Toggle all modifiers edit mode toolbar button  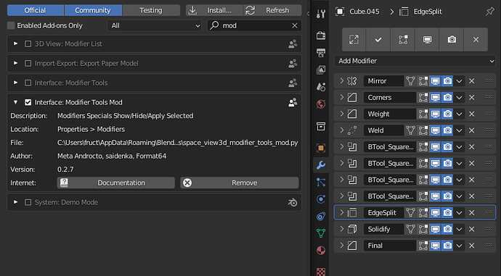click(x=403, y=40)
